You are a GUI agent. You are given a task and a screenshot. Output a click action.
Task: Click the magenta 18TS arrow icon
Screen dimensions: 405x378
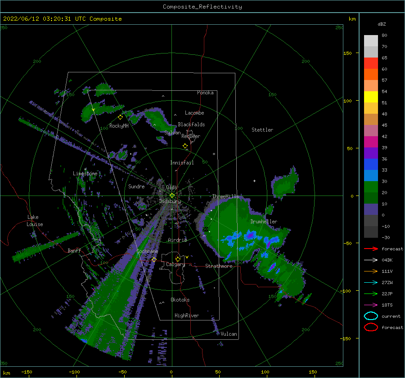[x=371, y=305]
